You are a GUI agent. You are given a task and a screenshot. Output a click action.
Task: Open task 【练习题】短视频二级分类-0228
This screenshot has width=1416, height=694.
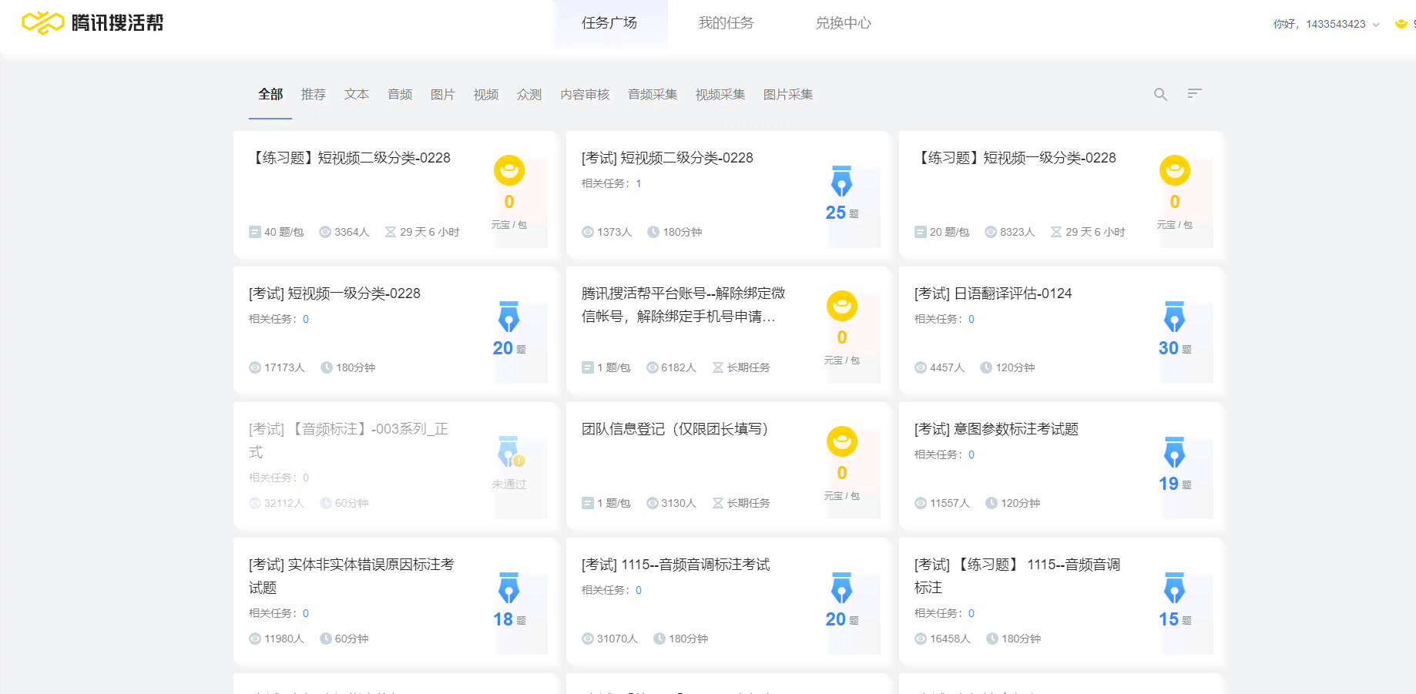350,158
